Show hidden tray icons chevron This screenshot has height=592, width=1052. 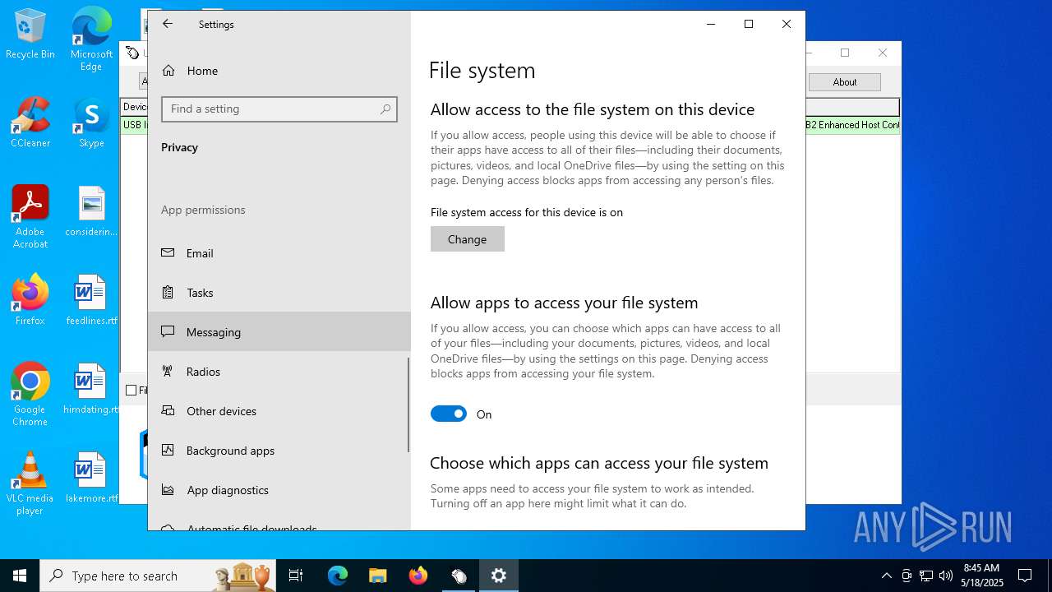(x=886, y=576)
